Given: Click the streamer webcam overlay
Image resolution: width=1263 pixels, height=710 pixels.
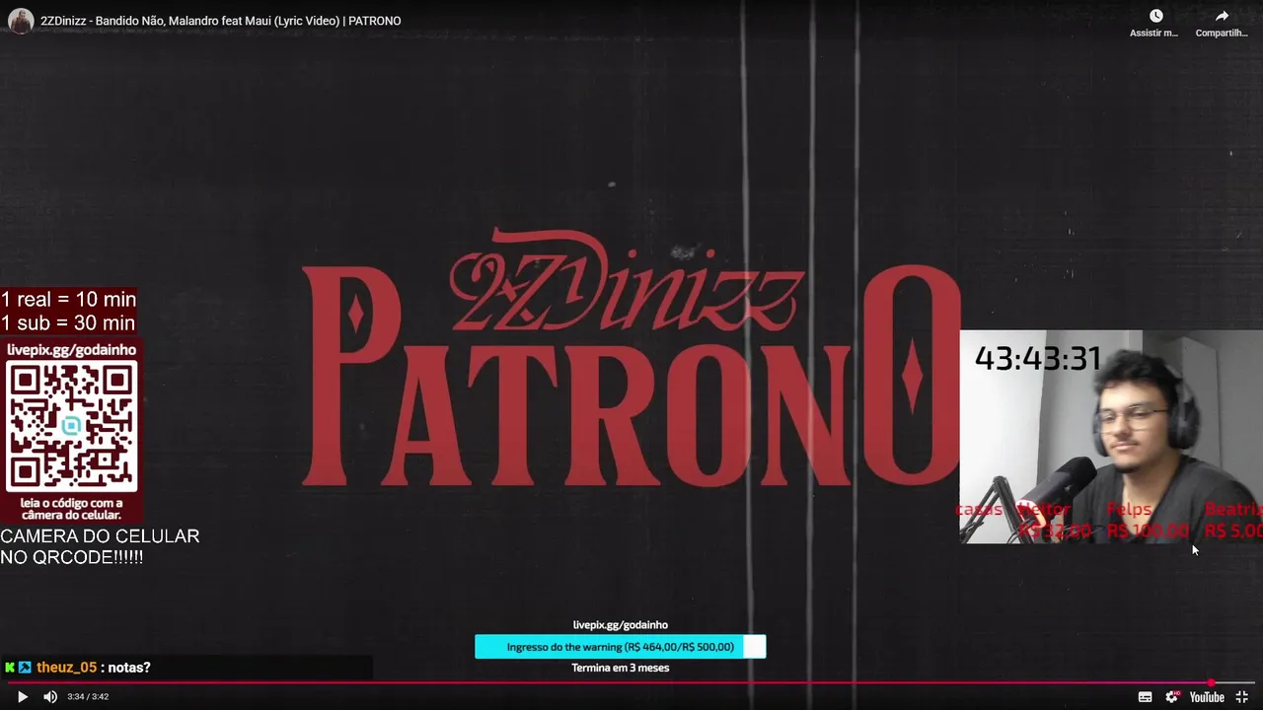Looking at the screenshot, I should click(x=1111, y=437).
